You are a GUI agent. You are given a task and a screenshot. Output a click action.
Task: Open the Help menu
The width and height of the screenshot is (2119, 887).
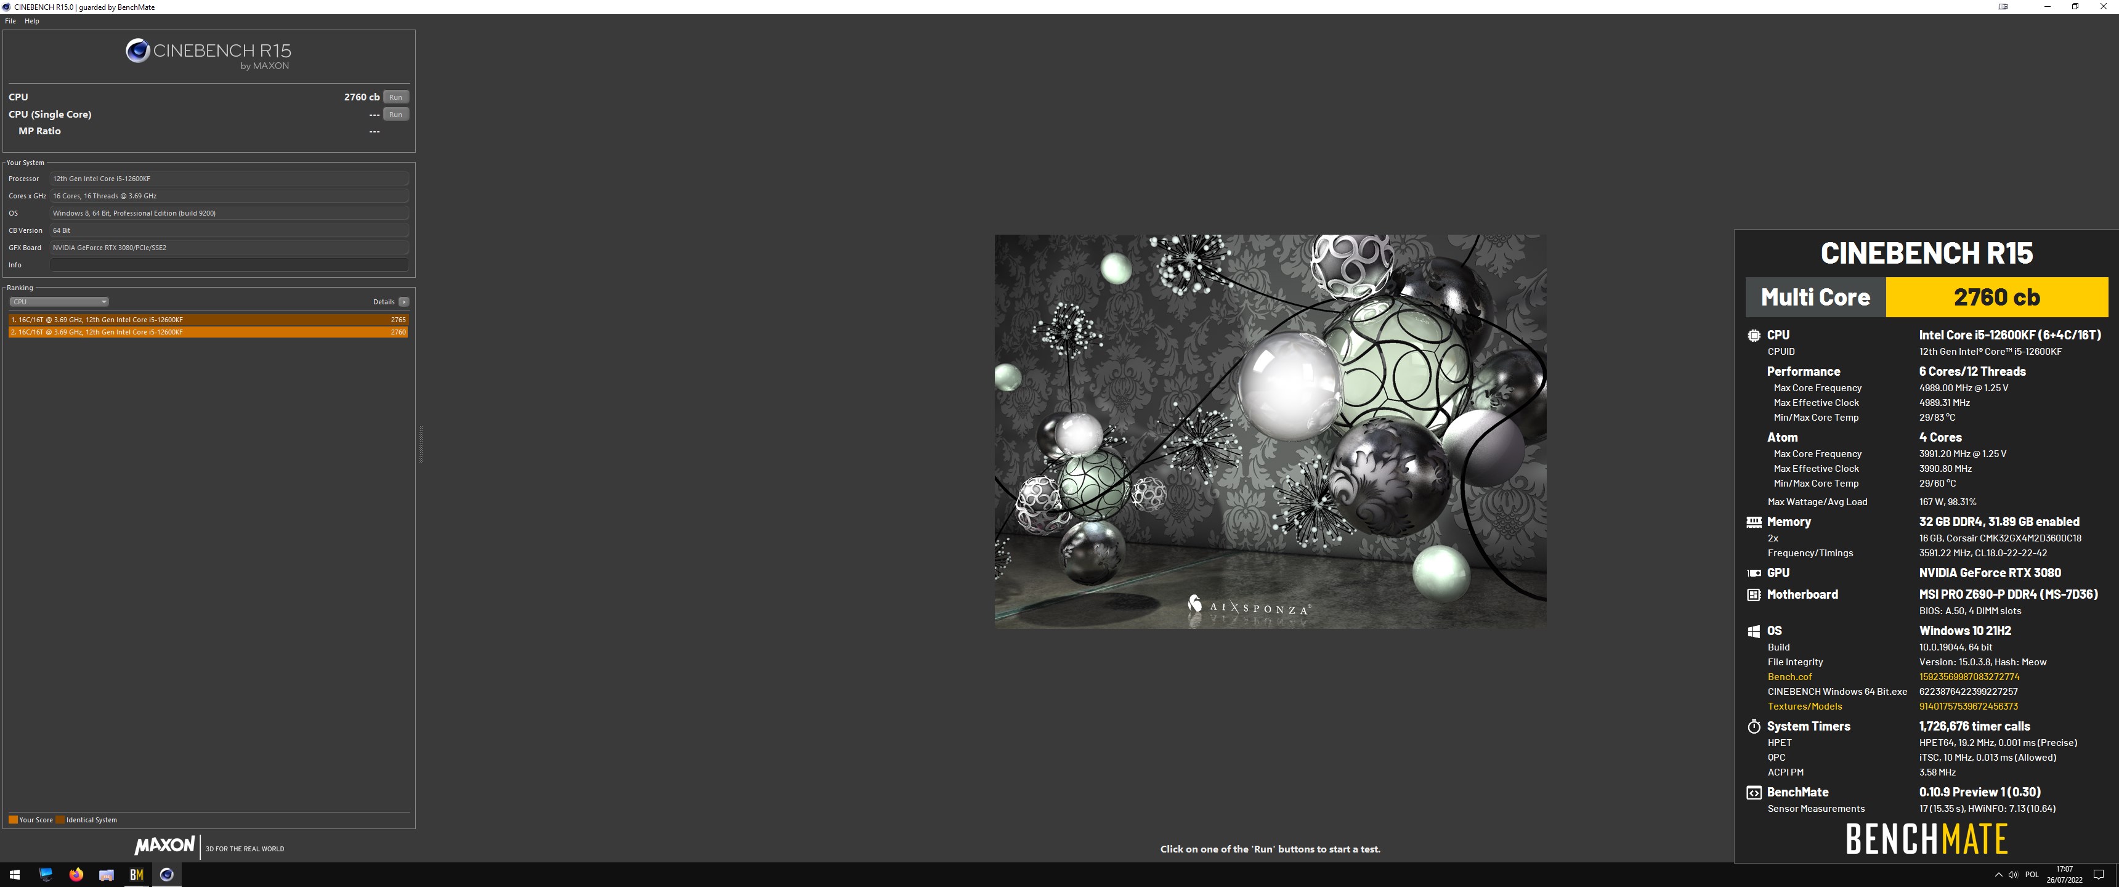coord(32,22)
